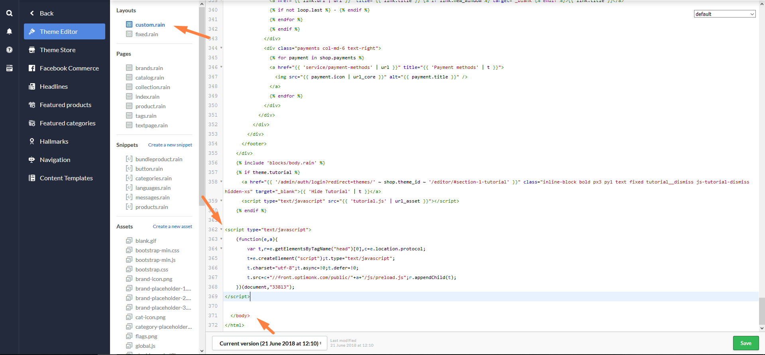Collapse the function fold at line 363
The height and width of the screenshot is (355, 765).
point(221,239)
